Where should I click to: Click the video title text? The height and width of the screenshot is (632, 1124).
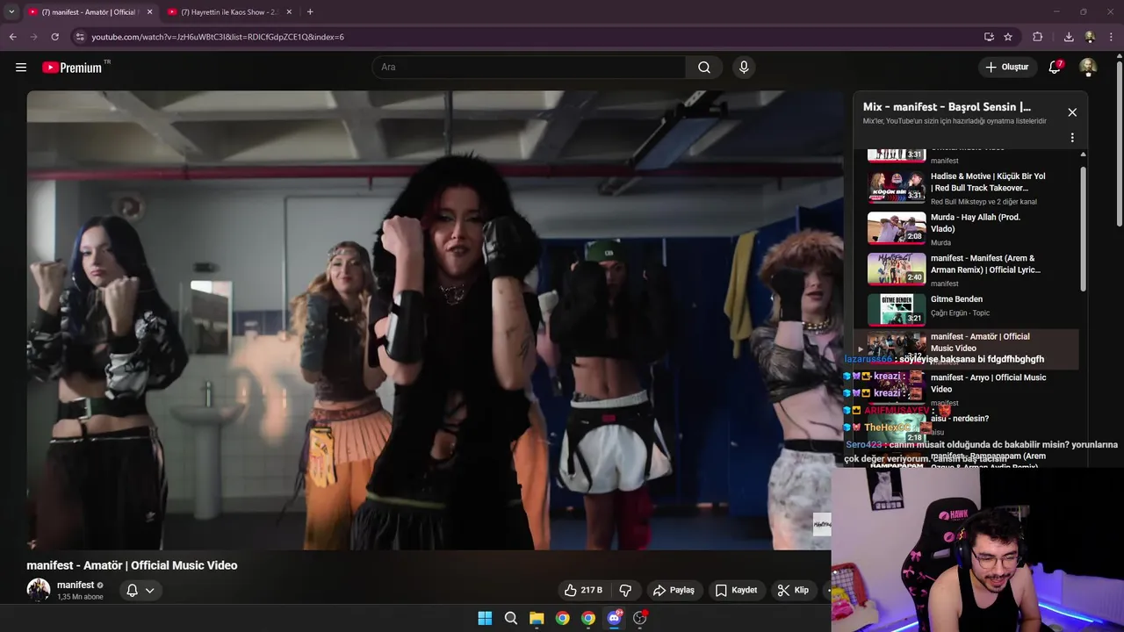point(132,565)
